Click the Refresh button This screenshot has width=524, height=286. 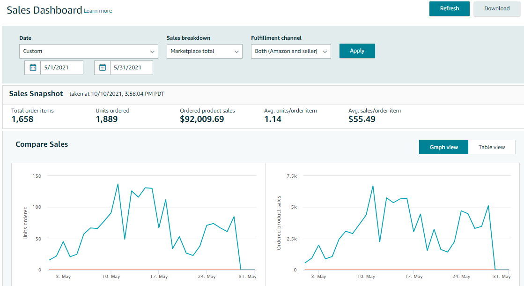pos(449,8)
